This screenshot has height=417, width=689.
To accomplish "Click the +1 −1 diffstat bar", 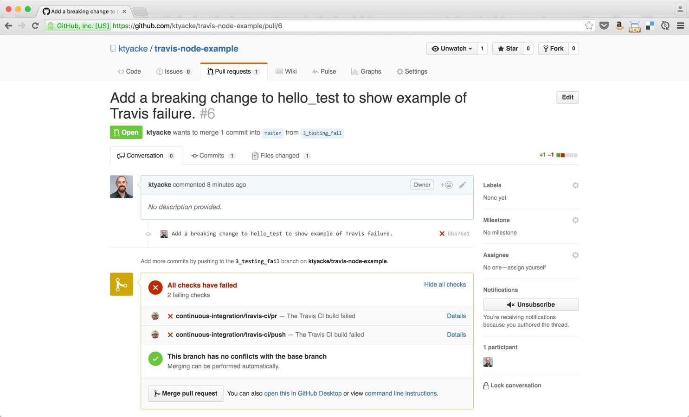I will 559,155.
